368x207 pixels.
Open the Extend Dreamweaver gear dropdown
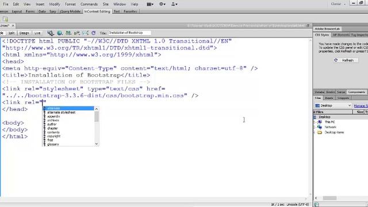162,4
